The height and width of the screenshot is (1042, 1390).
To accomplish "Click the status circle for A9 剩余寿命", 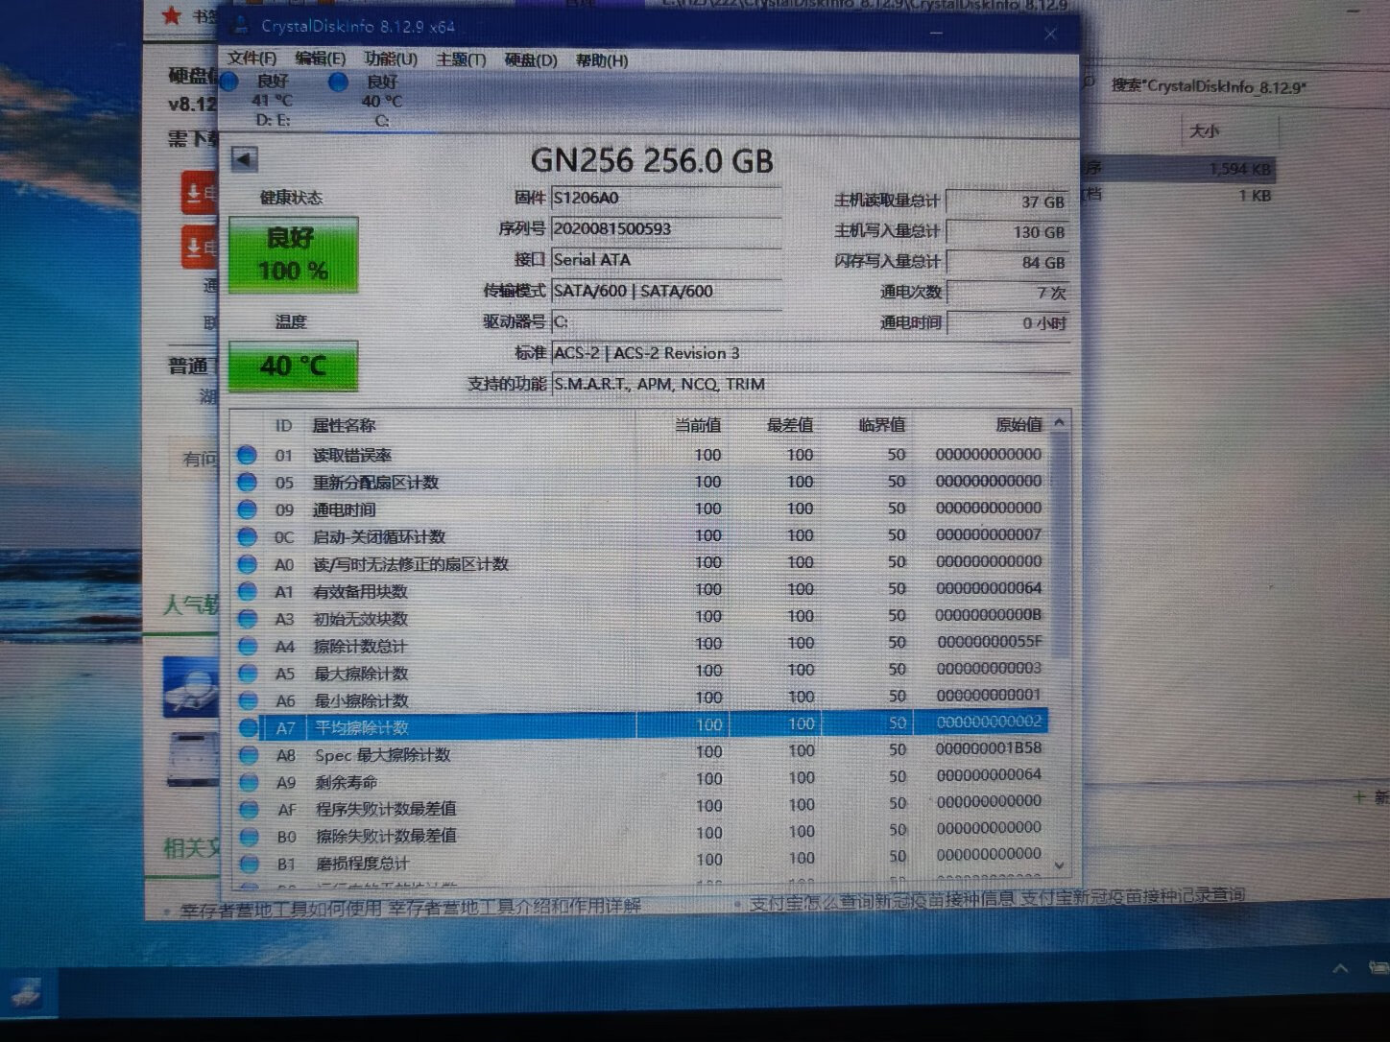I will pos(249,782).
